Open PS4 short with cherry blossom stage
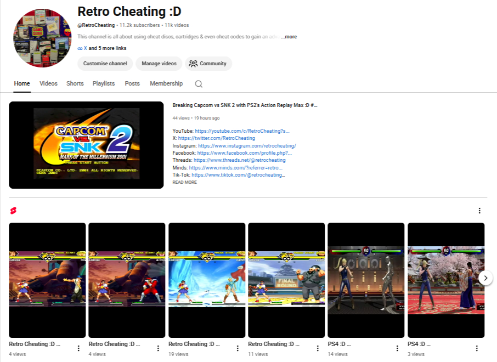The width and height of the screenshot is (497, 362). tap(445, 280)
